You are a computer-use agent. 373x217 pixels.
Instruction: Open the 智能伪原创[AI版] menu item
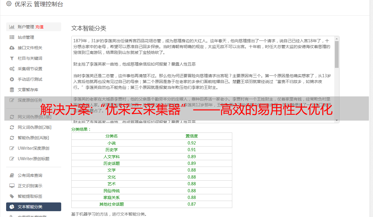tap(34, 138)
